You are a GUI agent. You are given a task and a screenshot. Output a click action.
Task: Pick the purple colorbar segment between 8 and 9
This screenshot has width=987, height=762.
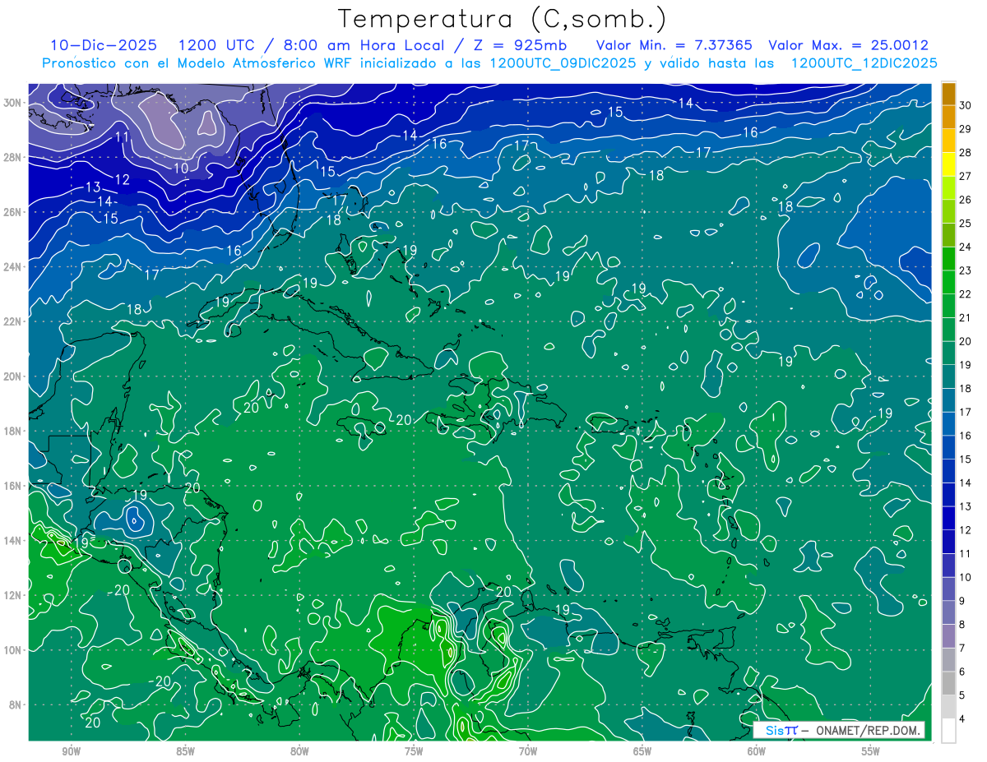(948, 613)
